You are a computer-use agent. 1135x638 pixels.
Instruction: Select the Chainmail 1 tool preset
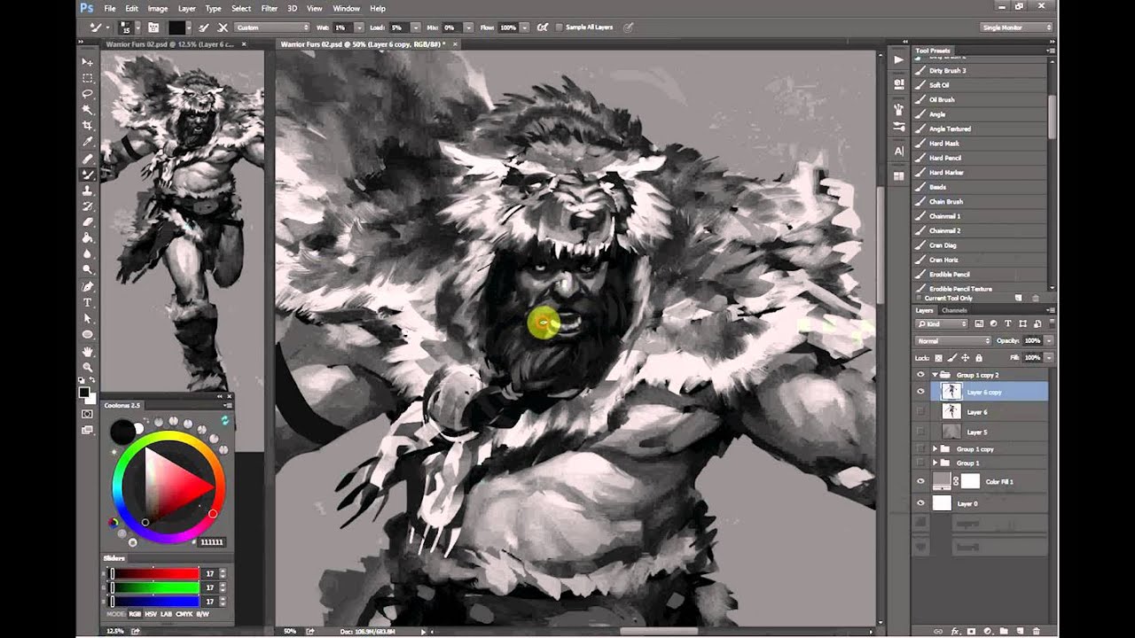[982, 216]
